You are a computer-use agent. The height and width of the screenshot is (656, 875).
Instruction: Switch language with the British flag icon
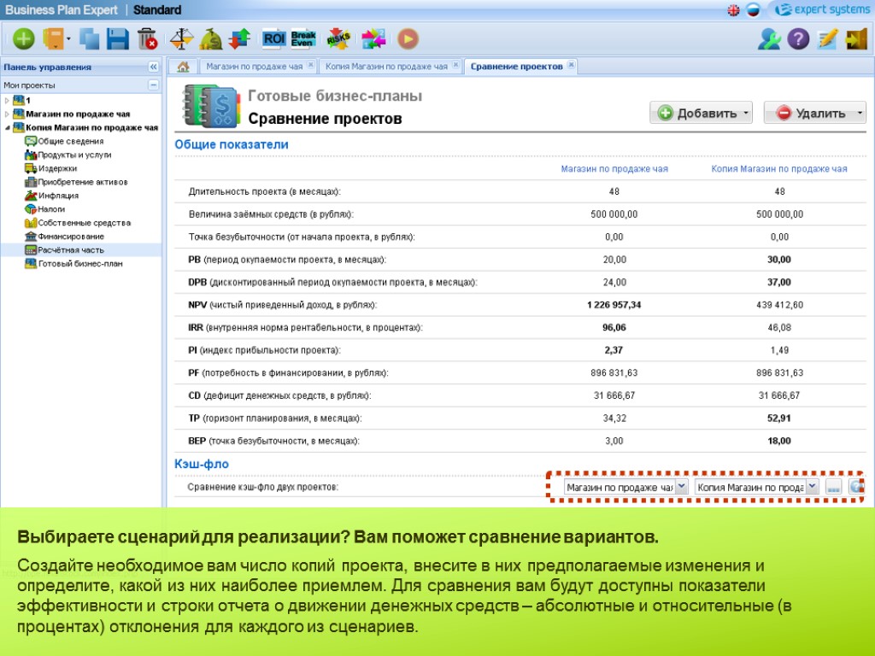pyautogui.click(x=734, y=10)
